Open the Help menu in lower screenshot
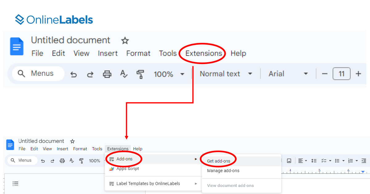Screen dimensions: 370x194 click(x=138, y=149)
